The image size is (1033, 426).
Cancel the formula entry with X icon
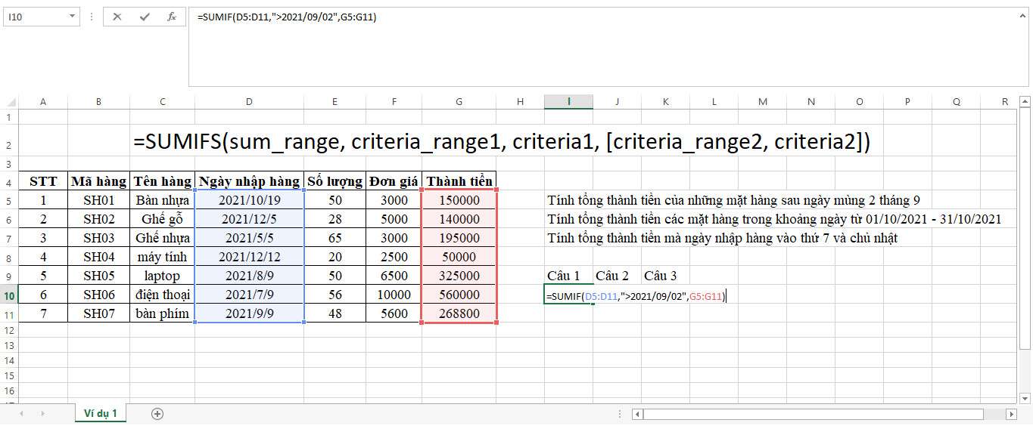click(x=117, y=17)
